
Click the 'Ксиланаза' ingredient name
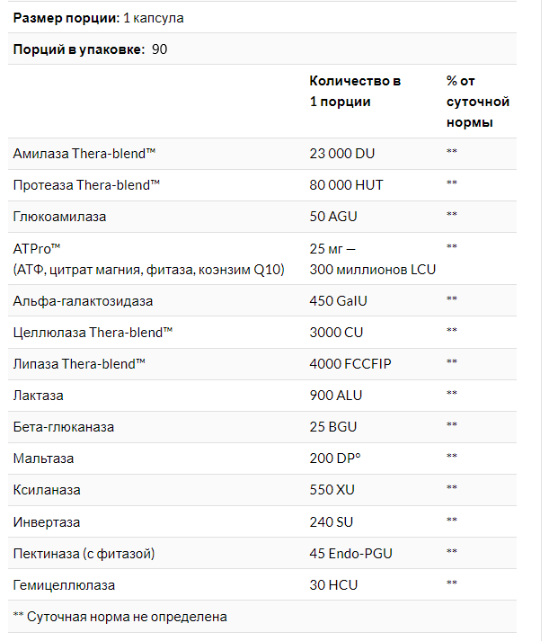(47, 490)
